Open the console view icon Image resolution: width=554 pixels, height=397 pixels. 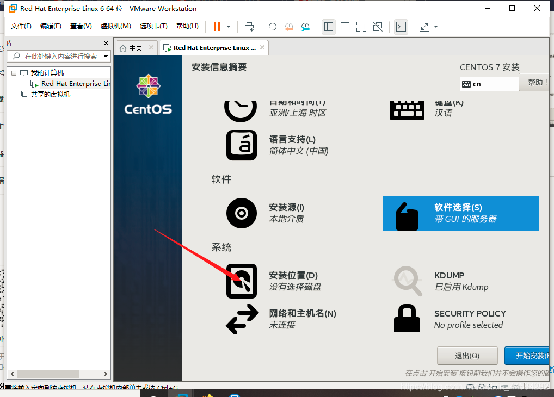point(401,27)
